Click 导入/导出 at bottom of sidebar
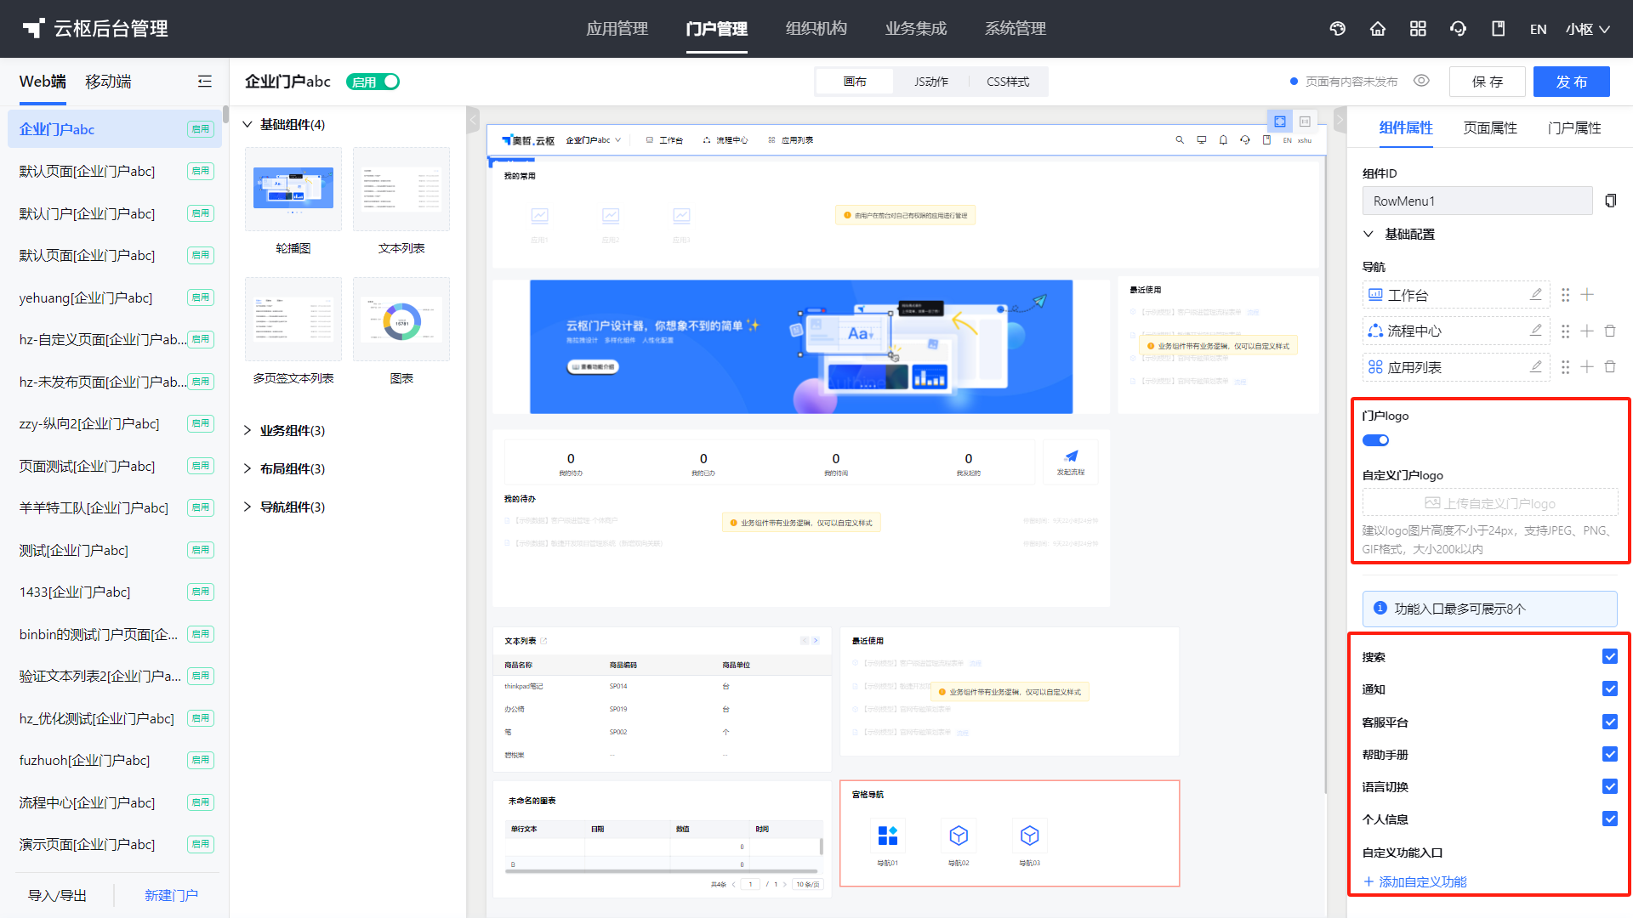The image size is (1633, 918). pos(57,895)
